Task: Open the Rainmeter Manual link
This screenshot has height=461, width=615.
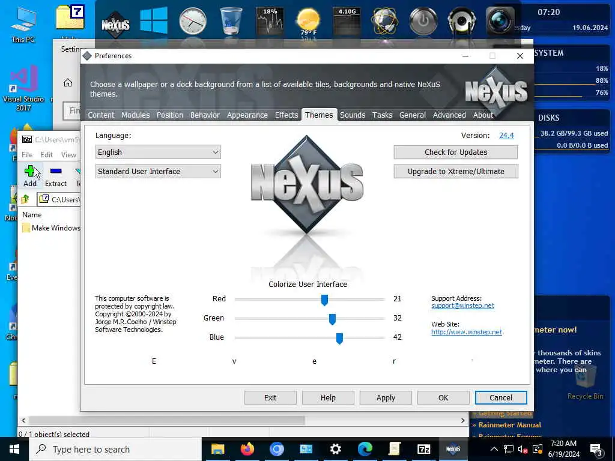Action: (x=509, y=424)
